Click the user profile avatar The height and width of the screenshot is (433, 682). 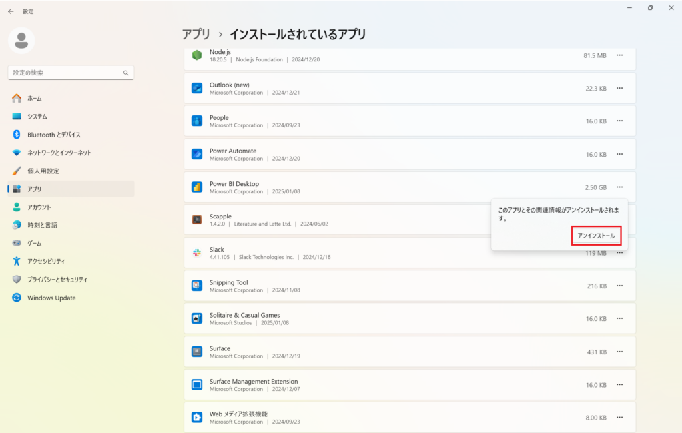[x=21, y=41]
